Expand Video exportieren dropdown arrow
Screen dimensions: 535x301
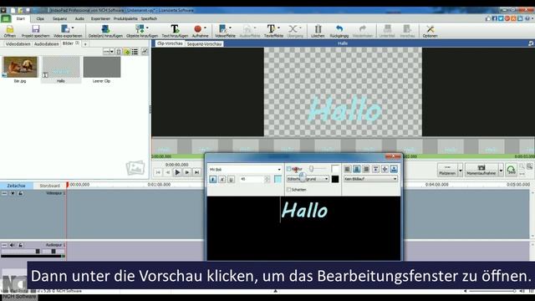coord(73,28)
